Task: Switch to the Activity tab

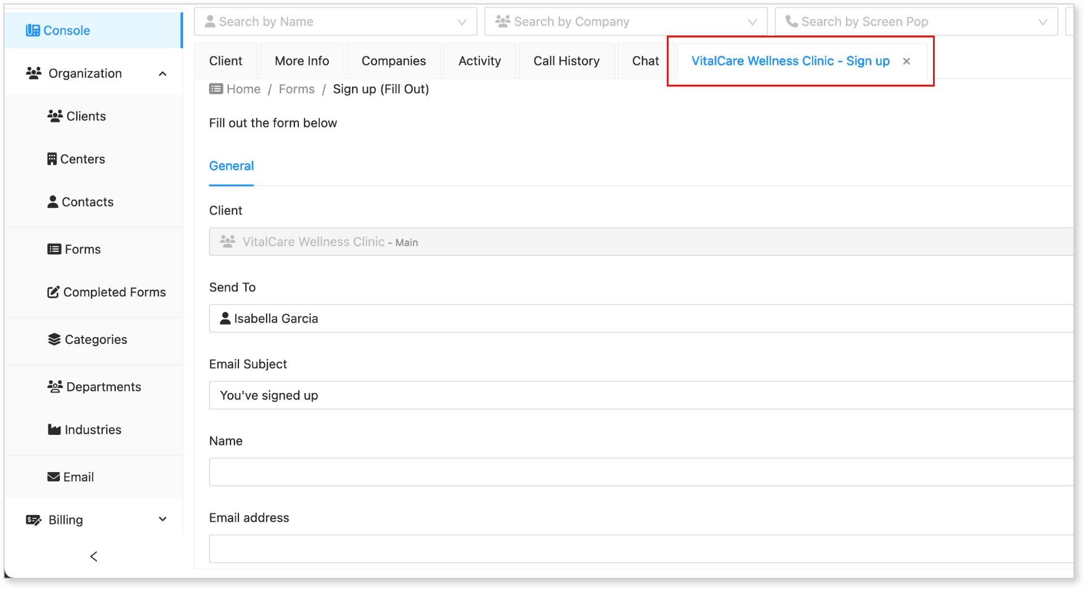Action: tap(480, 61)
